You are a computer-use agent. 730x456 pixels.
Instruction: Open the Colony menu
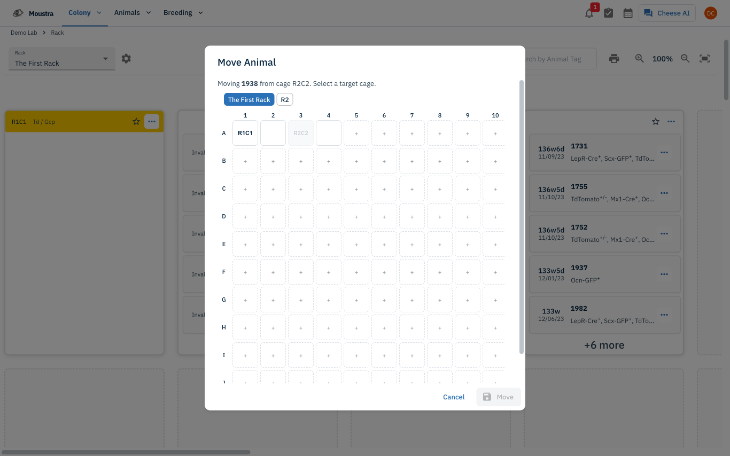pyautogui.click(x=85, y=13)
